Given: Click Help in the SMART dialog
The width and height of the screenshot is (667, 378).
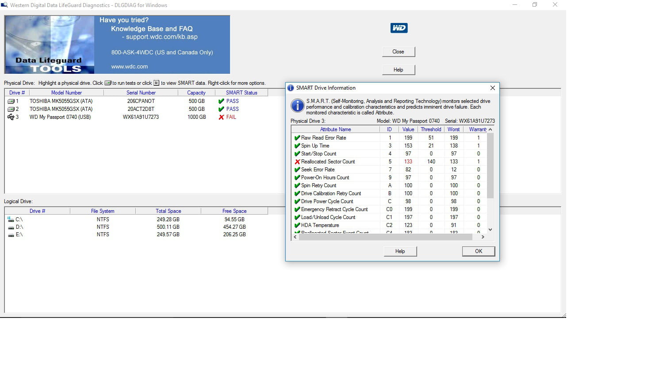Looking at the screenshot, I should click(x=400, y=251).
